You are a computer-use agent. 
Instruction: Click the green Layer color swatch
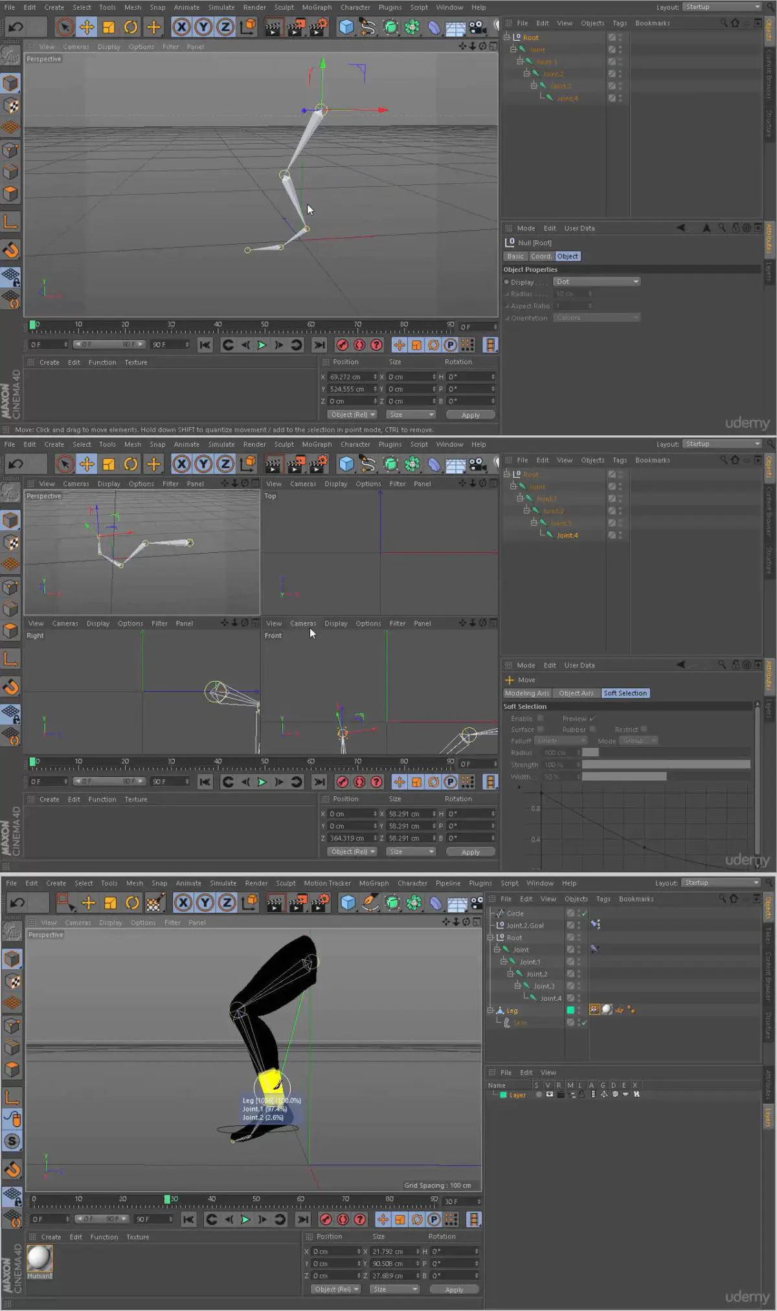click(x=503, y=1095)
